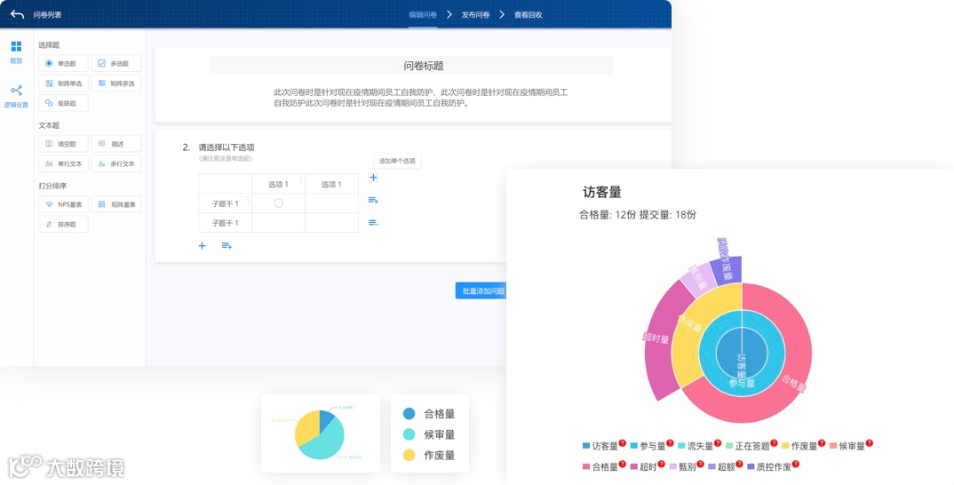Click the help icon next to 正在答题 legend
Viewport: 954px width, 485px height.
[774, 443]
